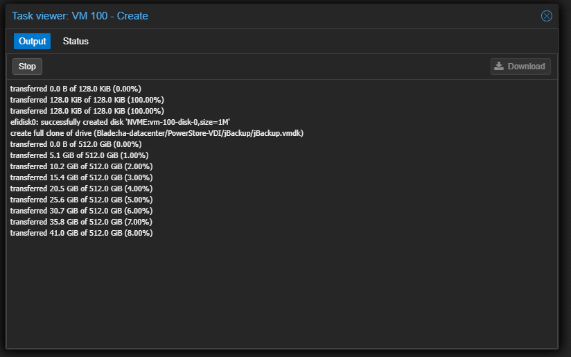The image size is (571, 357).
Task: Click the Task viewer title text
Action: coord(80,16)
